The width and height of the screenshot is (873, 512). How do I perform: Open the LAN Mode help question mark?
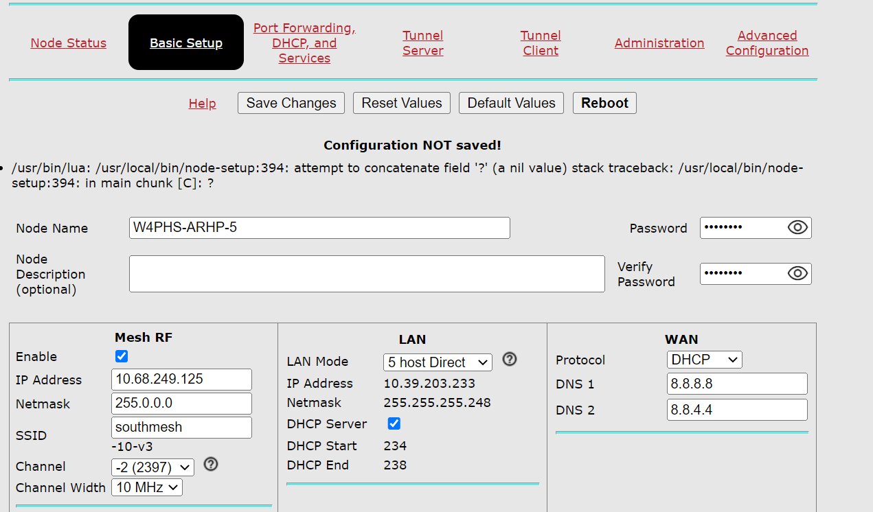click(x=509, y=359)
